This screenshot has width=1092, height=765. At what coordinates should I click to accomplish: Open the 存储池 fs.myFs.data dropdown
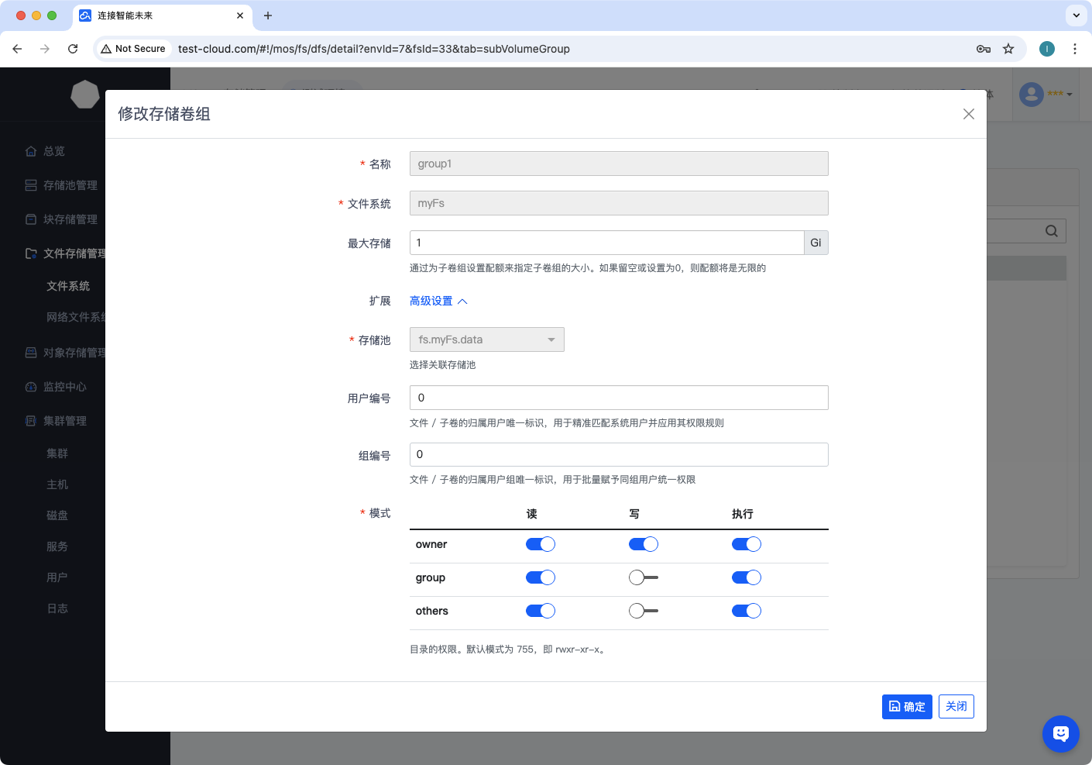(486, 339)
